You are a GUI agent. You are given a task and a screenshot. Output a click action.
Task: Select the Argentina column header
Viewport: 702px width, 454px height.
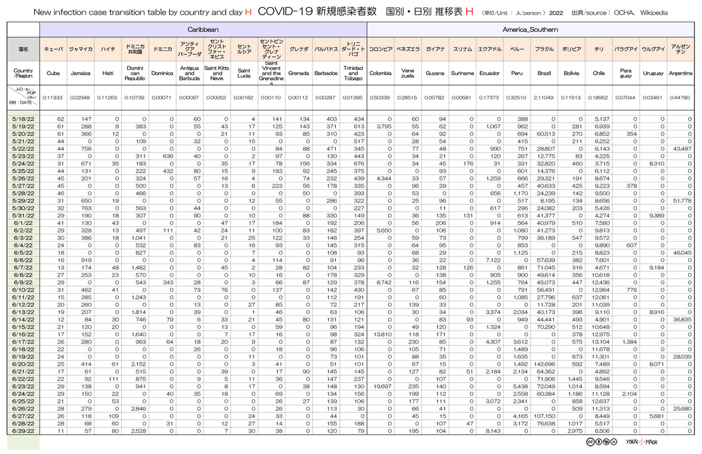point(679,73)
